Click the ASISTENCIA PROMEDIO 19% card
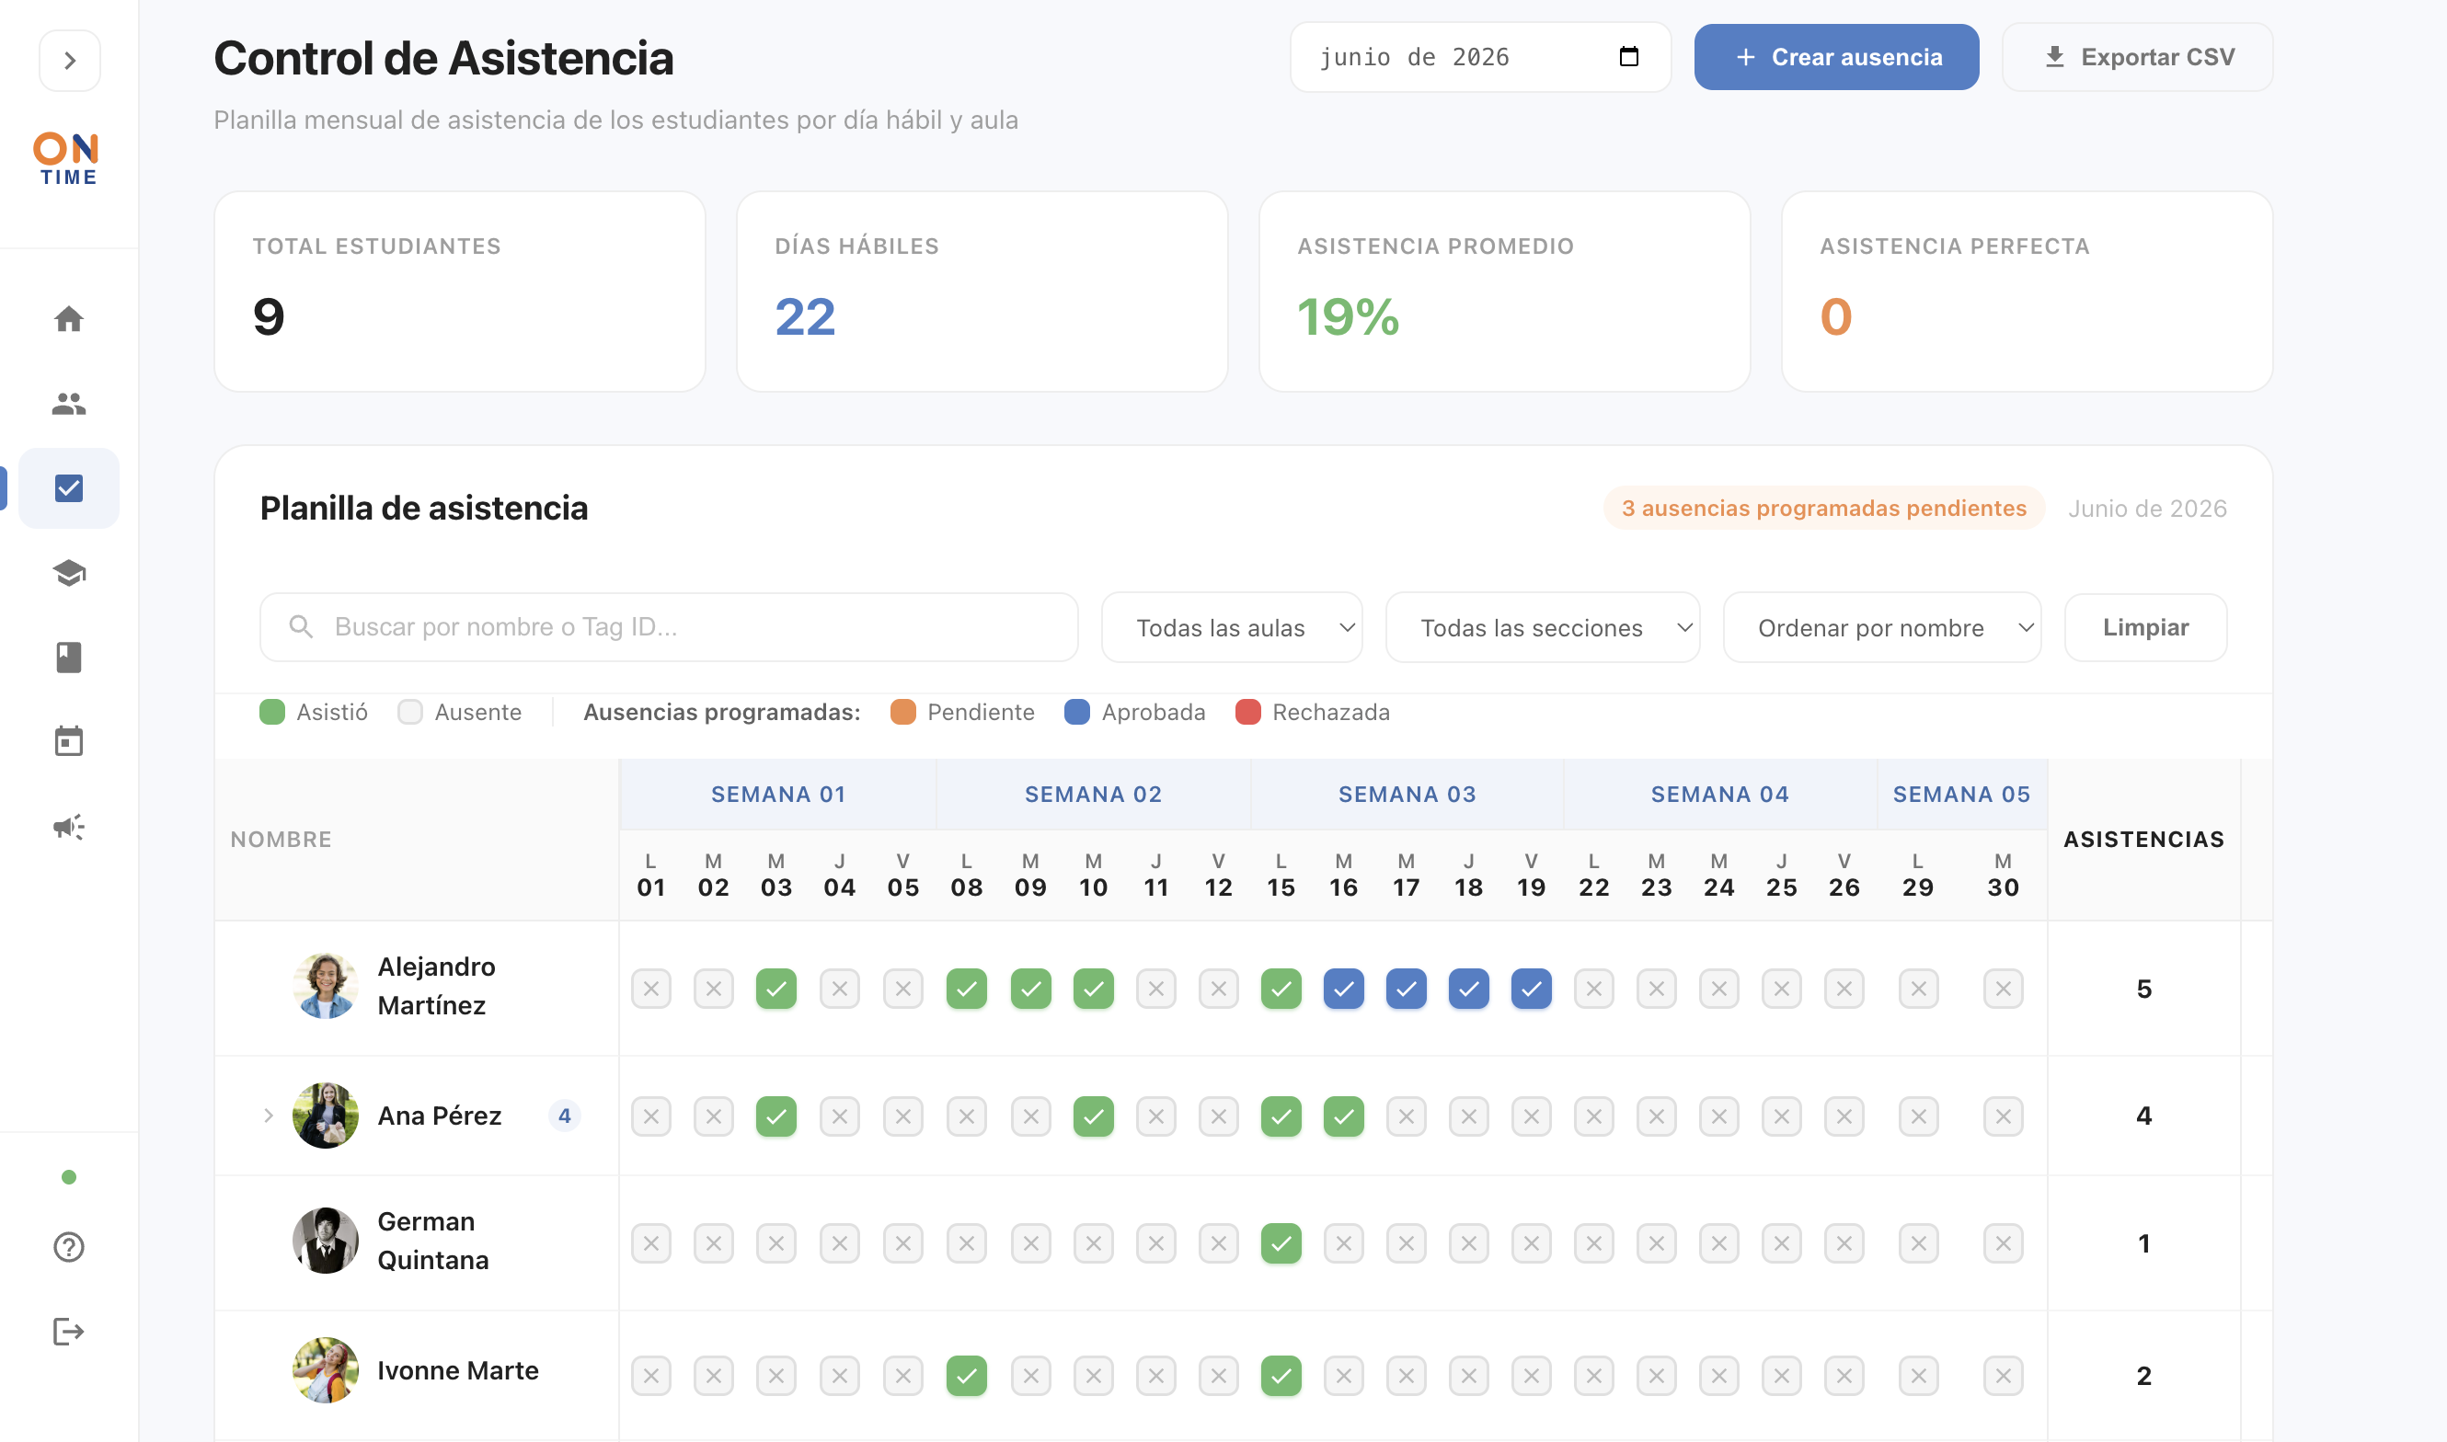This screenshot has width=2447, height=1442. coord(1504,292)
